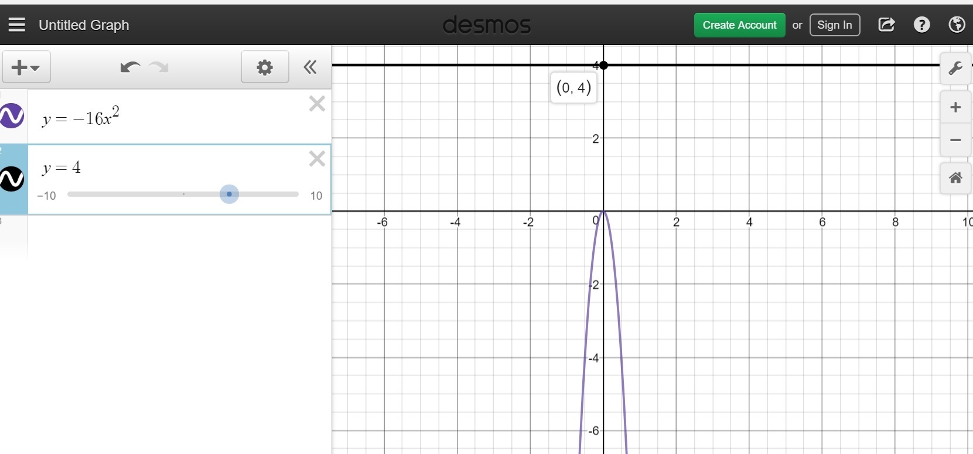Click the Sign In button
This screenshot has width=973, height=454.
(835, 25)
